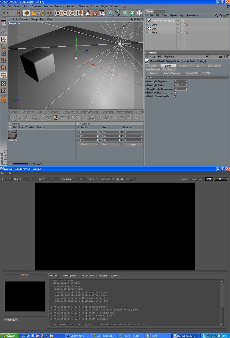Toggle the Attributes lock icon
Screen dimensions: 230x338
[x=220, y=56]
